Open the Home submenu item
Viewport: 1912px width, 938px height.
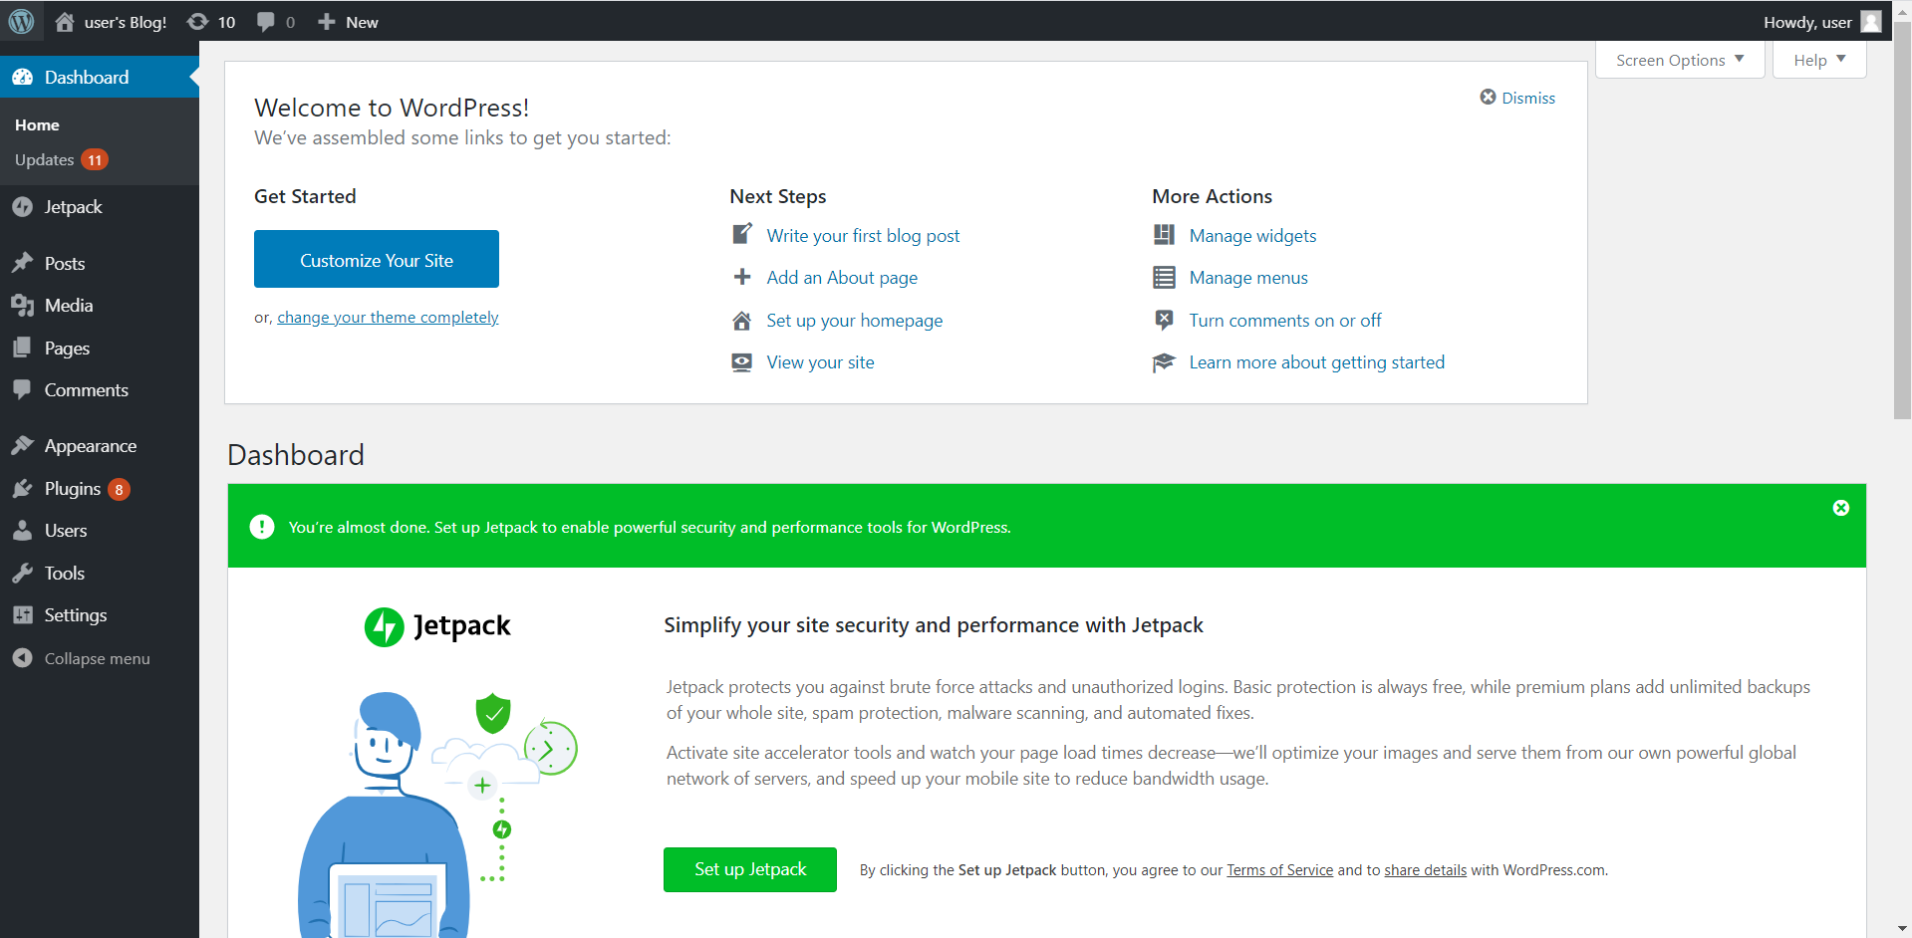click(x=37, y=124)
